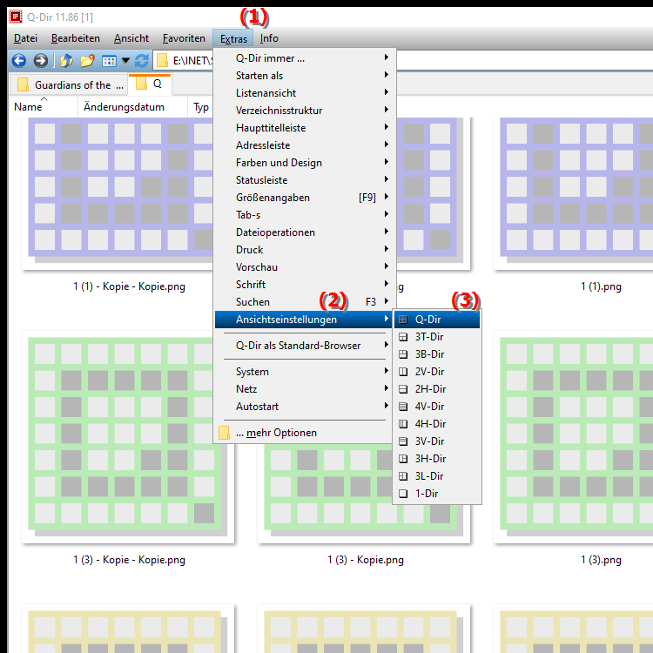Screen dimensions: 653x653
Task: Click the address bar folder icon
Action: point(163,61)
